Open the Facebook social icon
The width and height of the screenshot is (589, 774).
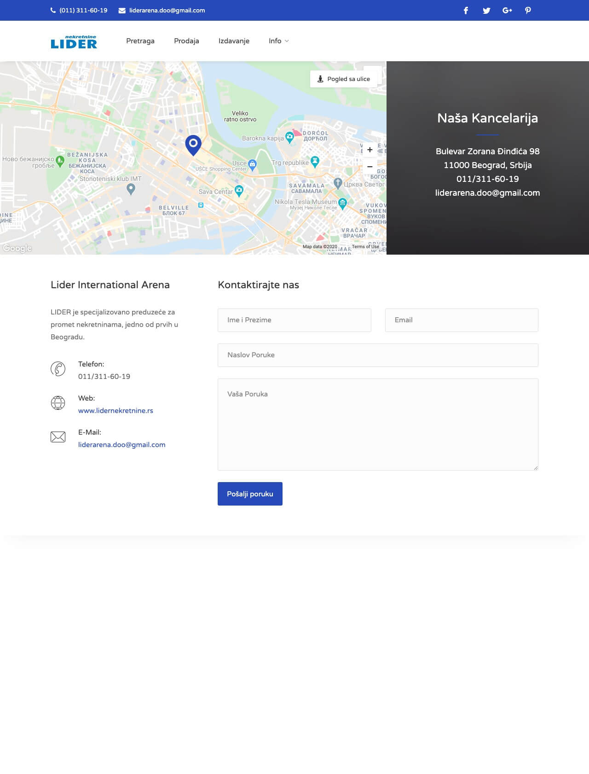[x=466, y=11]
